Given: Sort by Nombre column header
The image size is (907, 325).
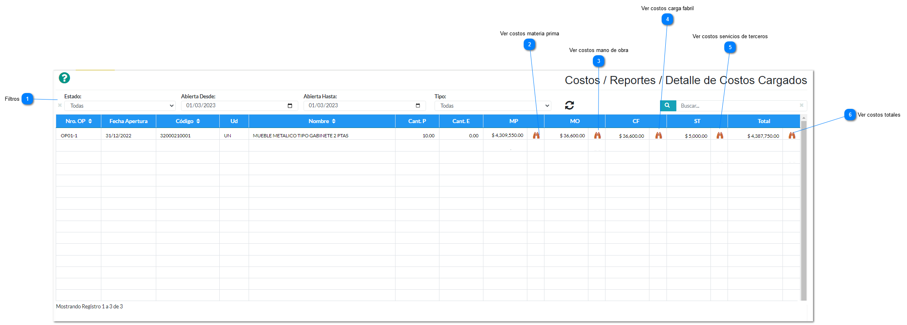Looking at the screenshot, I should click(322, 121).
